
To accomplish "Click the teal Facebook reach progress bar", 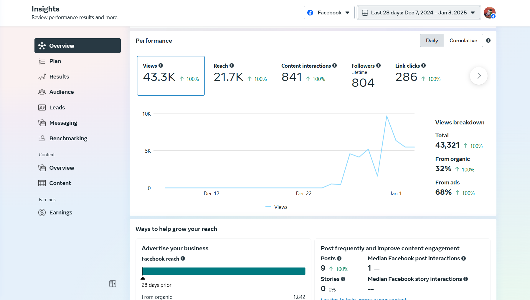I will pos(224,271).
